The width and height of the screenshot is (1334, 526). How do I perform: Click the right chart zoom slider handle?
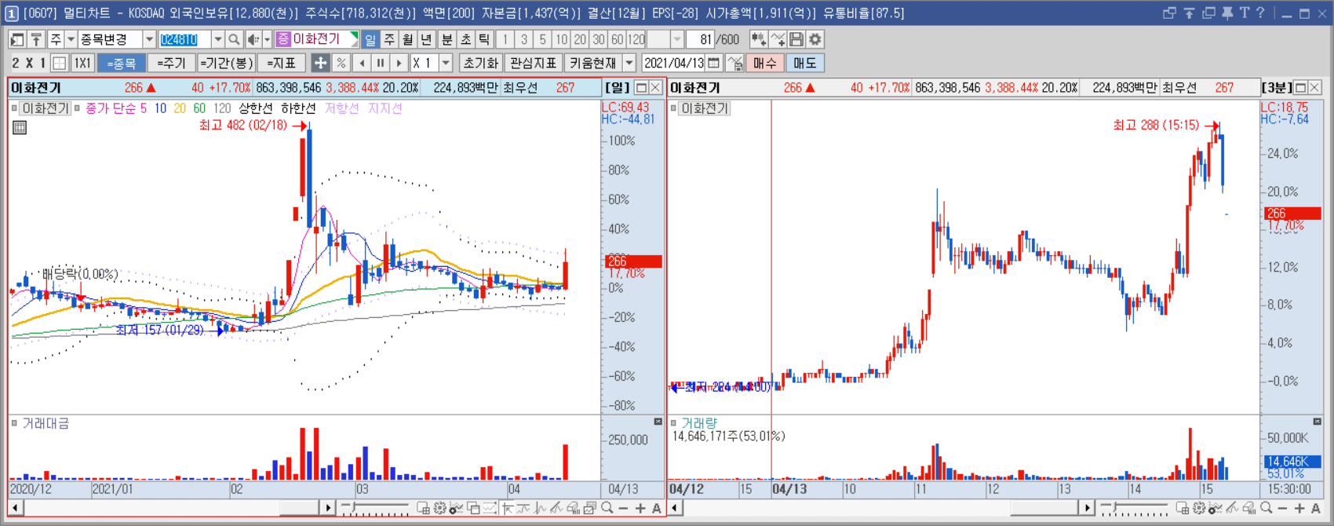(1114, 507)
